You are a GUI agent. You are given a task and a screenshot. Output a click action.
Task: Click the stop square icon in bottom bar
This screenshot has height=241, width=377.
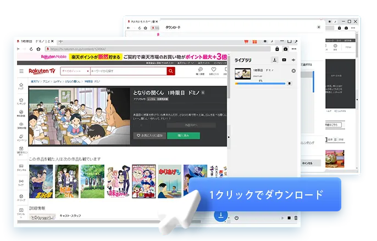pyautogui.click(x=289, y=218)
